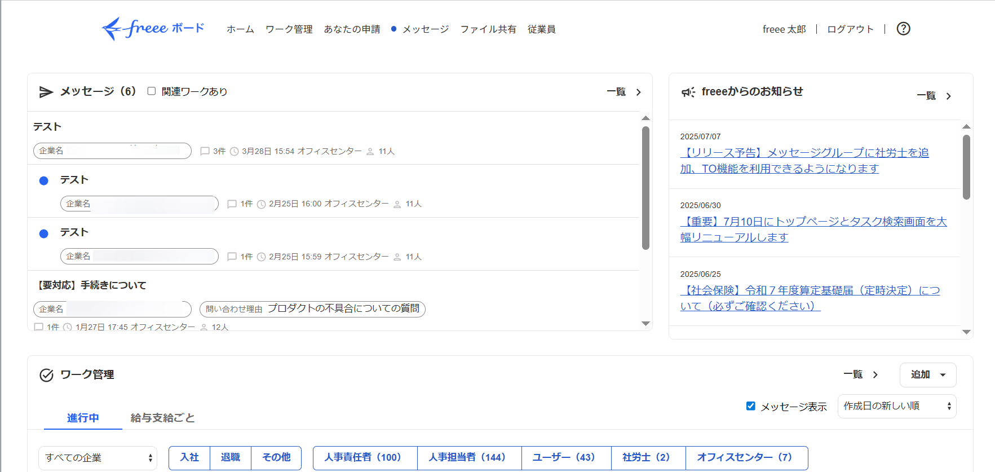The width and height of the screenshot is (995, 472).
Task: Click the ログアウト link
Action: [x=850, y=29]
